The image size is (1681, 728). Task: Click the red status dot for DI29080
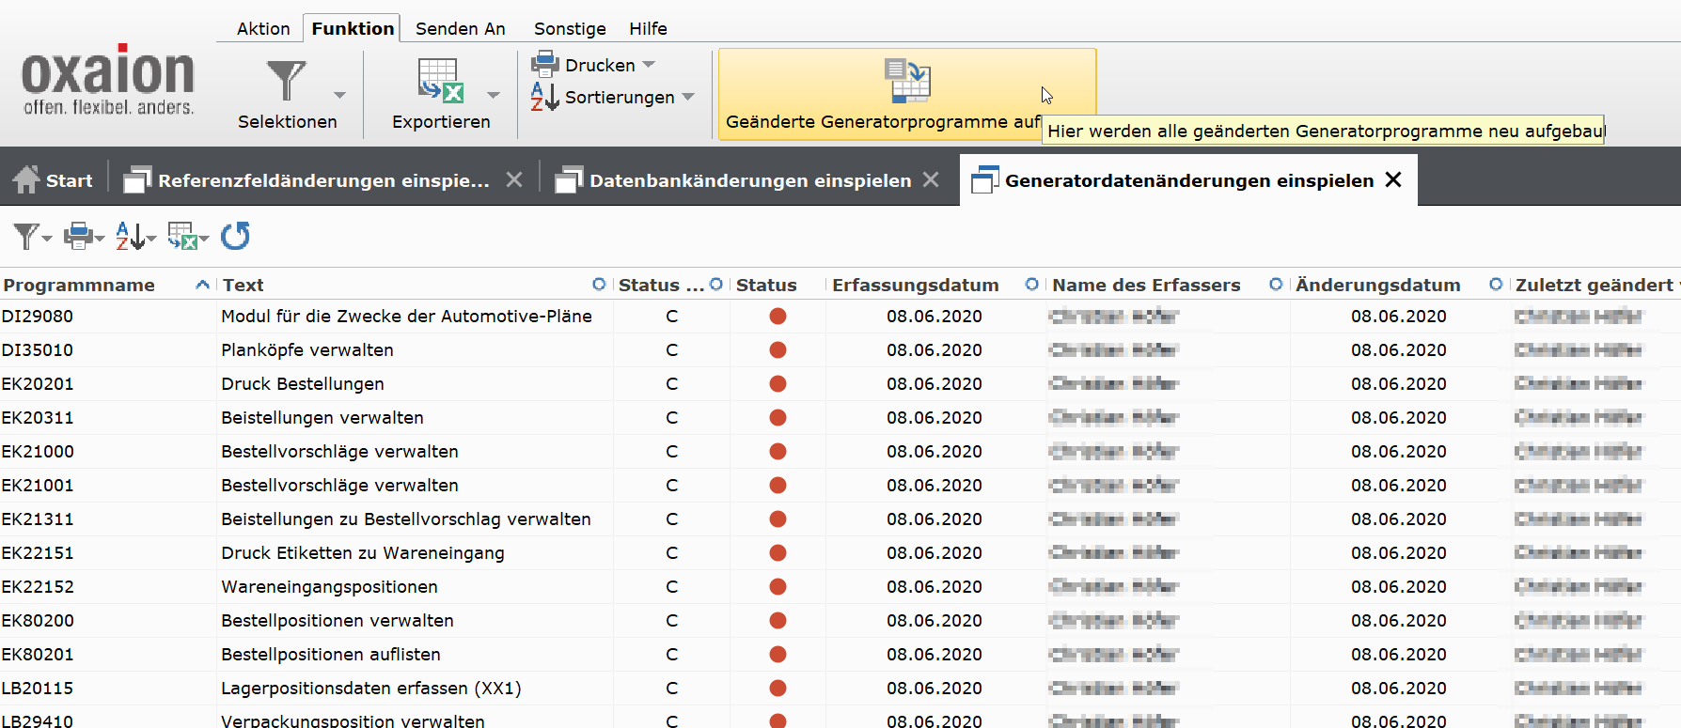pos(778,317)
